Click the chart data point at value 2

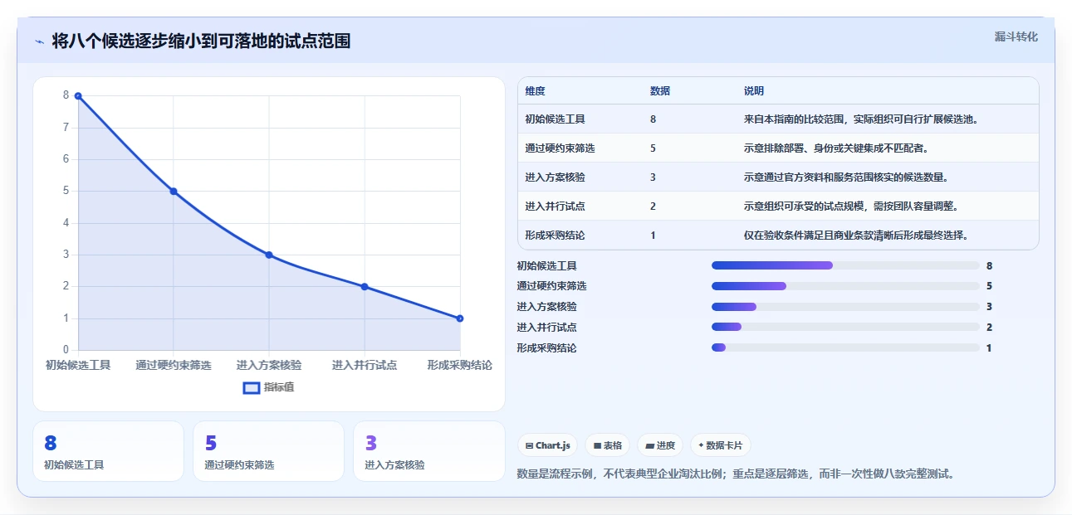coord(365,287)
